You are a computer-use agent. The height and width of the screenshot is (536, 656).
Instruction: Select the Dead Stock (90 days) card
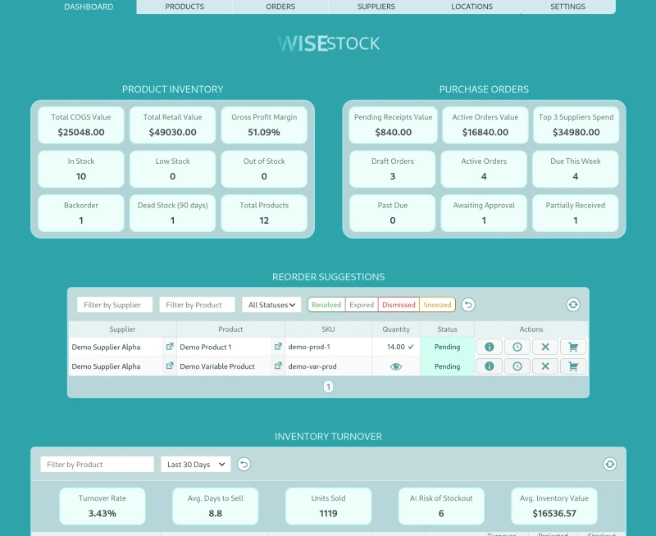point(173,213)
